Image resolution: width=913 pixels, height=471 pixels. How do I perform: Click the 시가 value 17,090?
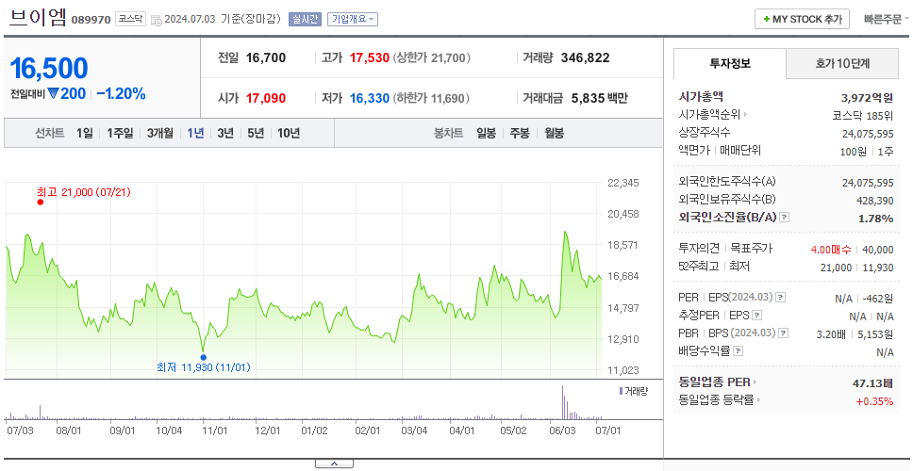[266, 98]
